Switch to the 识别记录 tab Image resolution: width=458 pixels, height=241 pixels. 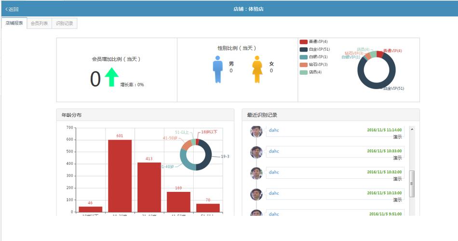65,23
